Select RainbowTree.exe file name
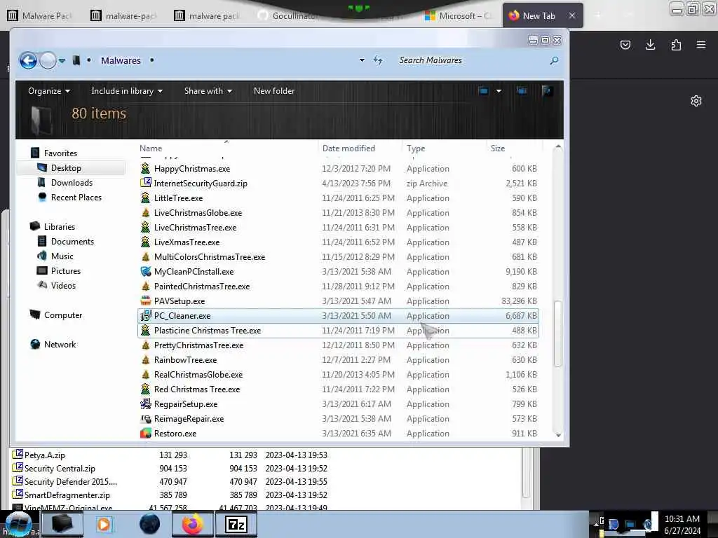Screen dimensions: 718x538 point(185,359)
